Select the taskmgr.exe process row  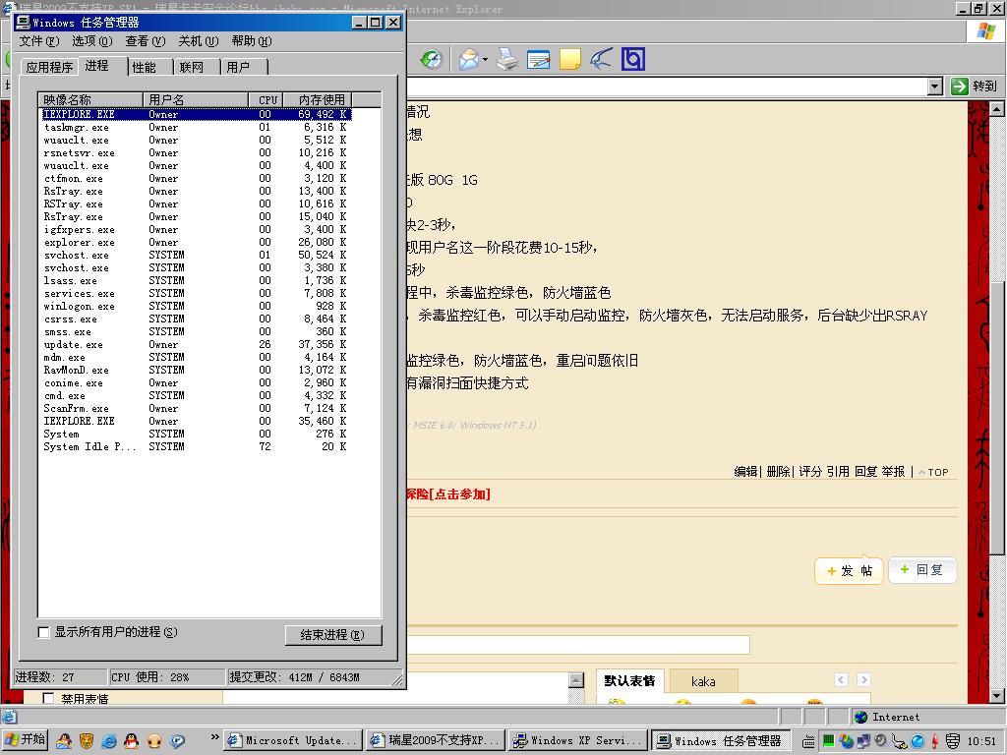196,127
